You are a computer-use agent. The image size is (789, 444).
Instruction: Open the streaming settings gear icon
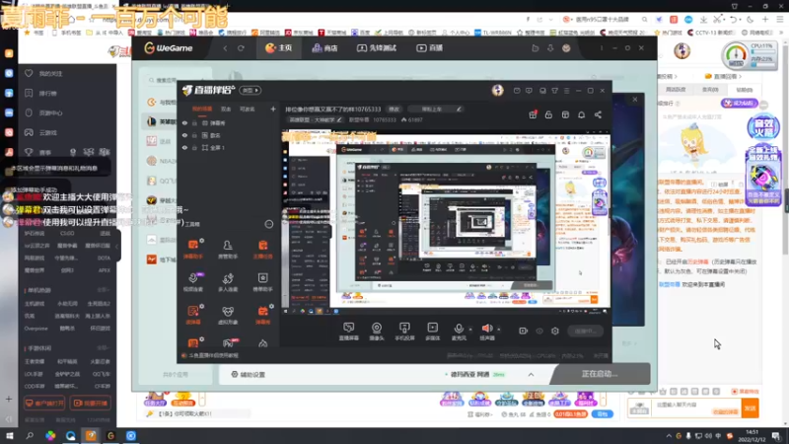pyautogui.click(x=555, y=331)
